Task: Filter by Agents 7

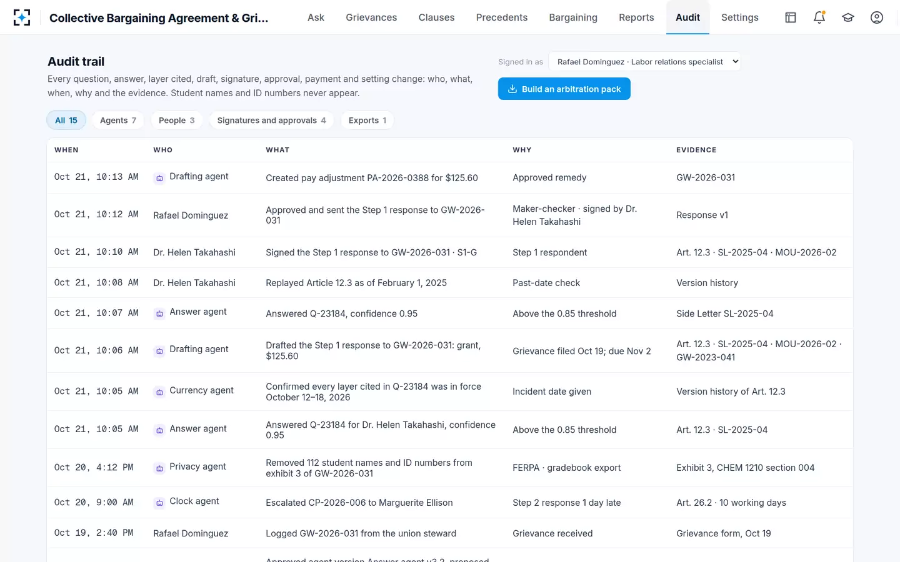Action: 118,120
